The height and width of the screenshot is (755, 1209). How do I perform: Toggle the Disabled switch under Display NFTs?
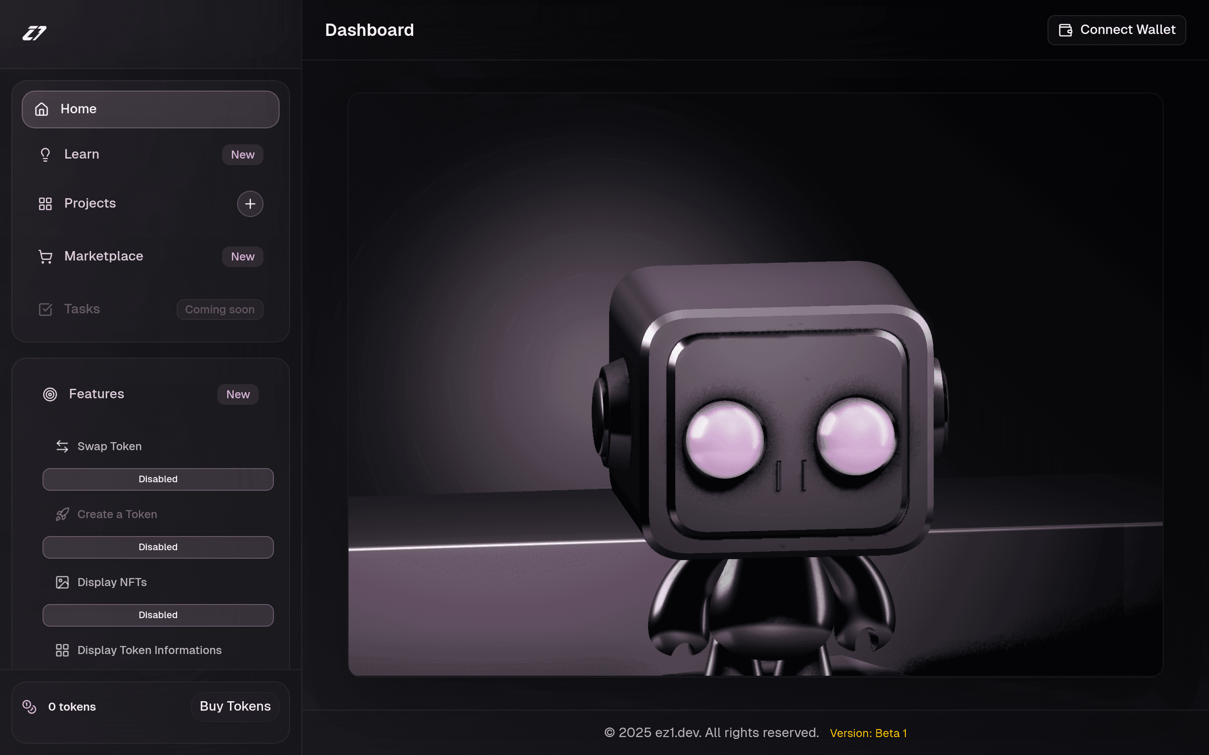pos(158,615)
